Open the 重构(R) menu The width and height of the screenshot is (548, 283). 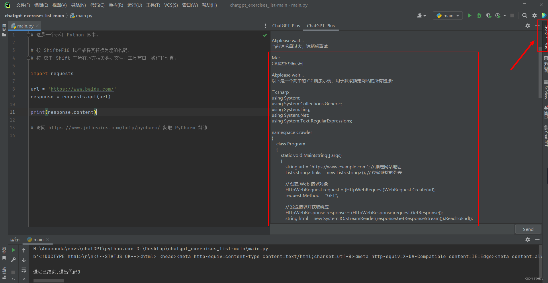[x=116, y=5]
